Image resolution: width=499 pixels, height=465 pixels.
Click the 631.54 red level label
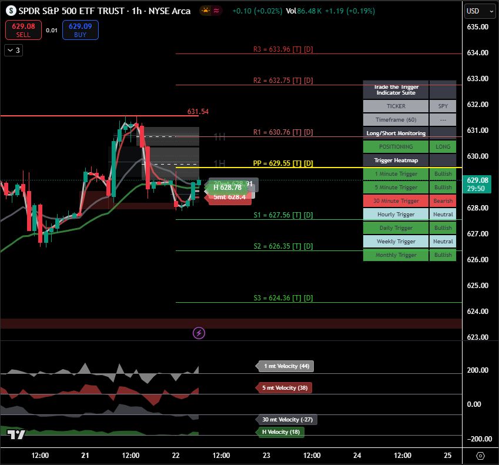[198, 112]
